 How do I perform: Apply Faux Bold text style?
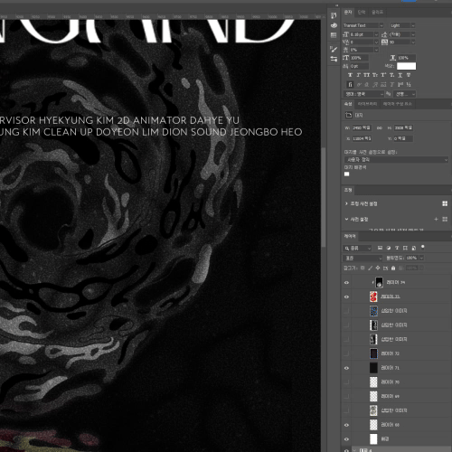tap(350, 75)
